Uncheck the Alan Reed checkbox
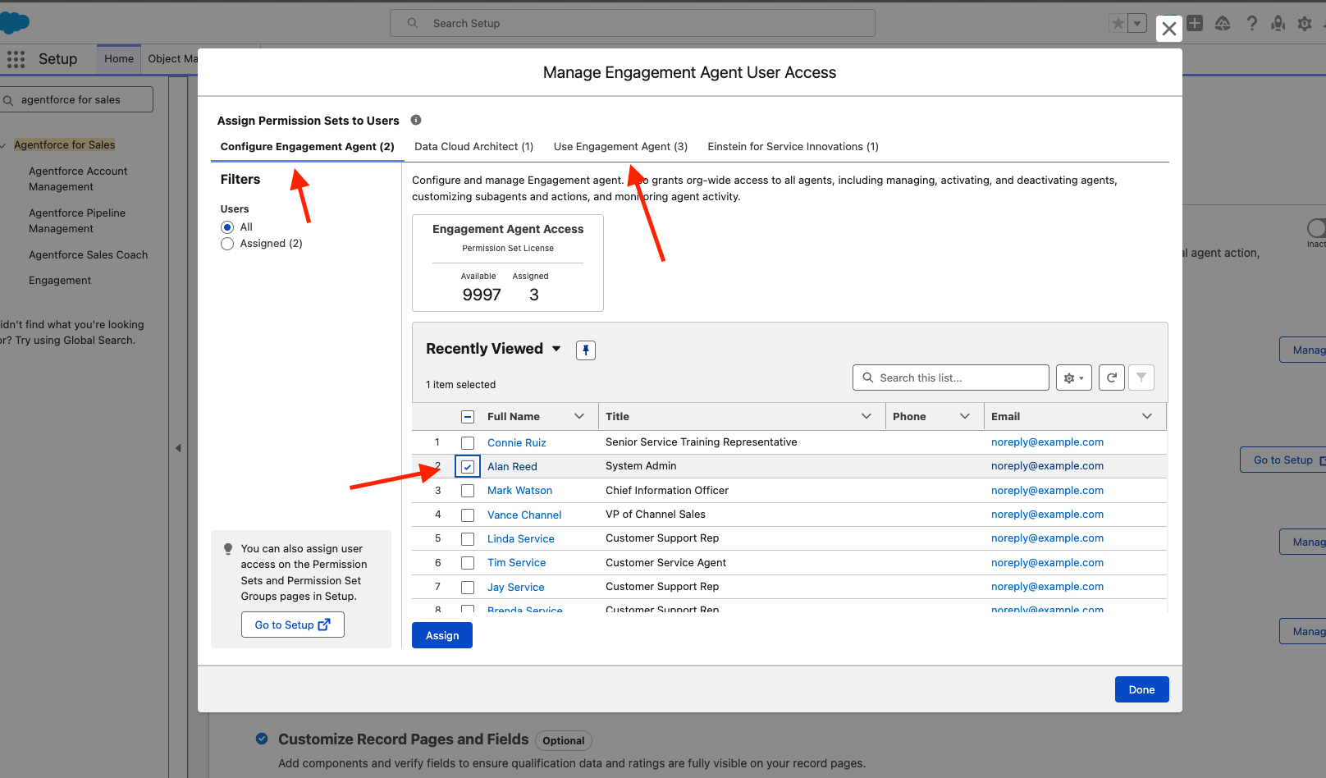This screenshot has height=778, width=1326. (x=468, y=467)
